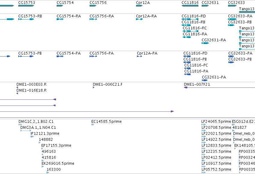Select the LP02412.5prime label
Viewport: 255px width, 174px height.
click(x=216, y=158)
